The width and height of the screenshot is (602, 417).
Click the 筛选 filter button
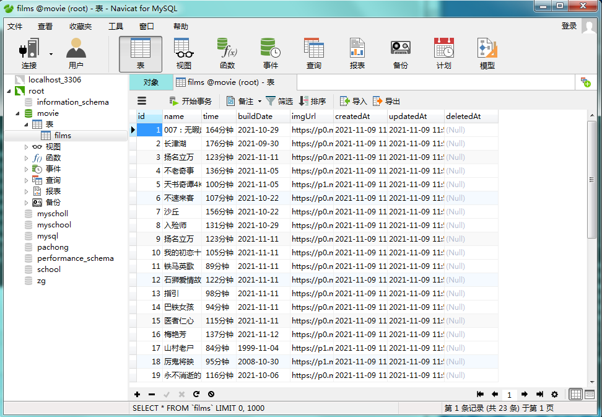279,102
